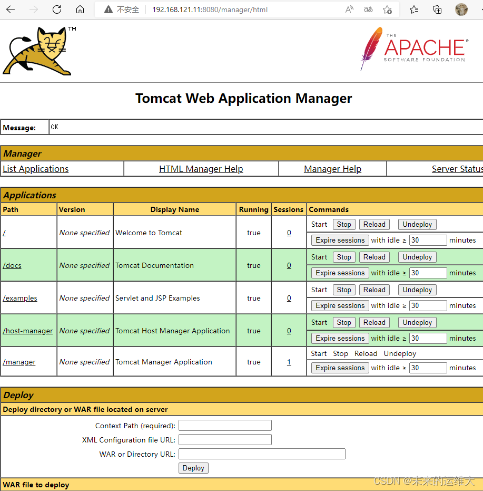Open the /manager application link

(19, 362)
